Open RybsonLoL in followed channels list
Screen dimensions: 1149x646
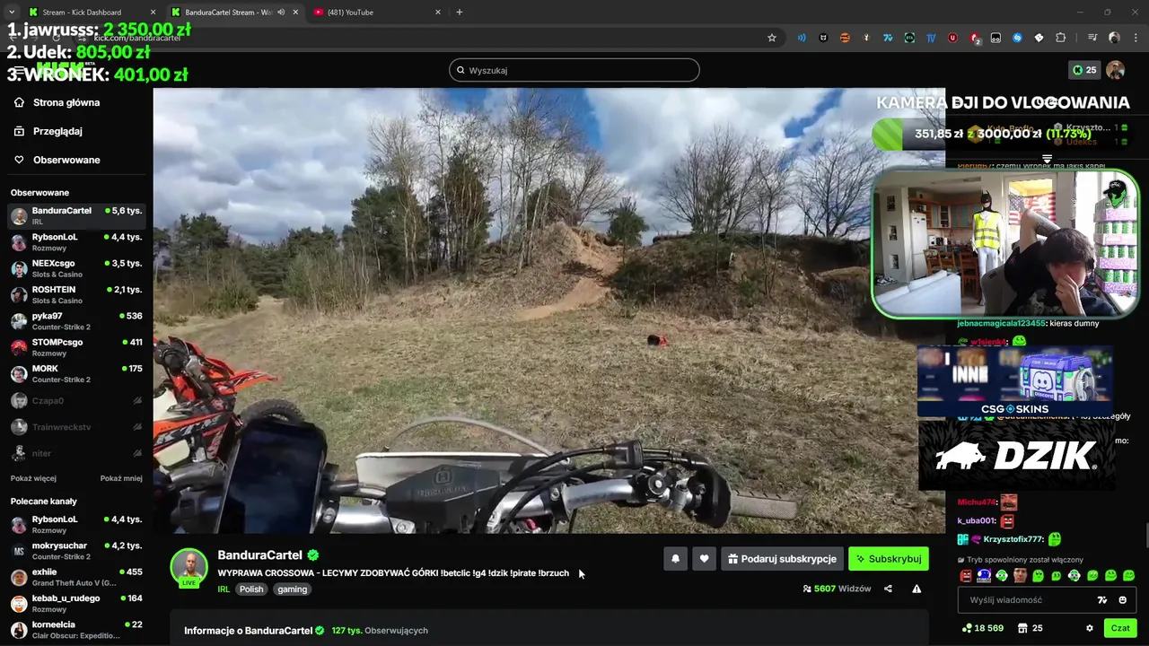[76, 242]
